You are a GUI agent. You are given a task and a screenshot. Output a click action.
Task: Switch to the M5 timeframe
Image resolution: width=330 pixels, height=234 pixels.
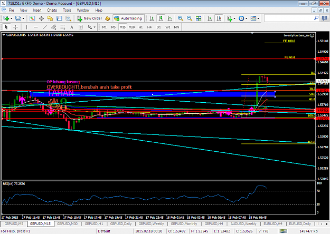coord(114,27)
